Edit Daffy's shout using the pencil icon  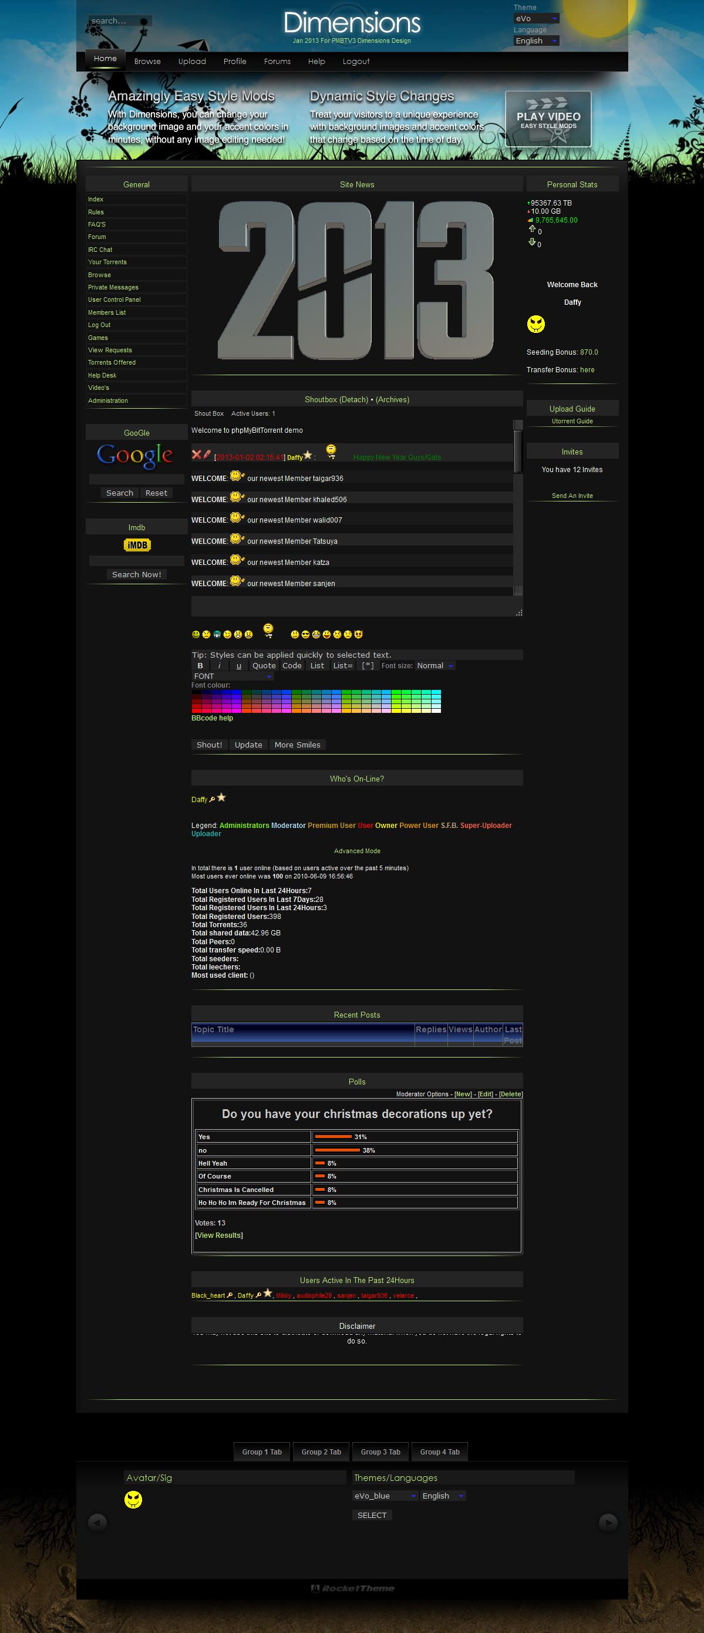point(207,454)
